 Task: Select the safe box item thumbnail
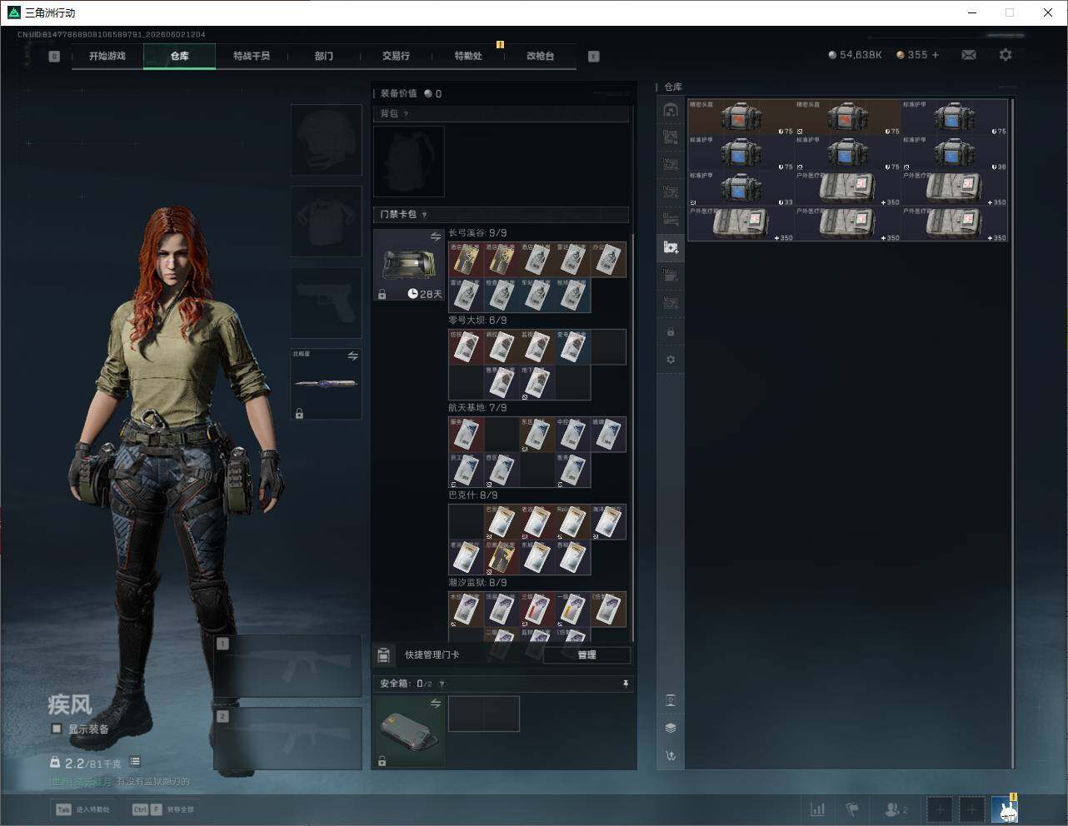click(x=409, y=732)
